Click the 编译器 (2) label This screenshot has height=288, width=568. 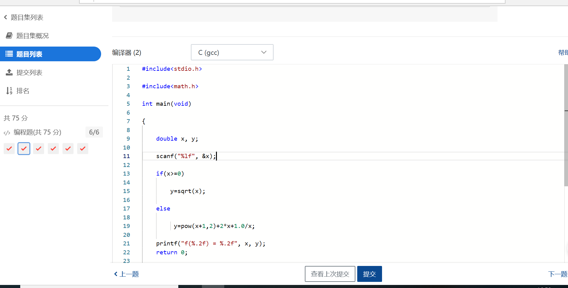click(x=127, y=53)
